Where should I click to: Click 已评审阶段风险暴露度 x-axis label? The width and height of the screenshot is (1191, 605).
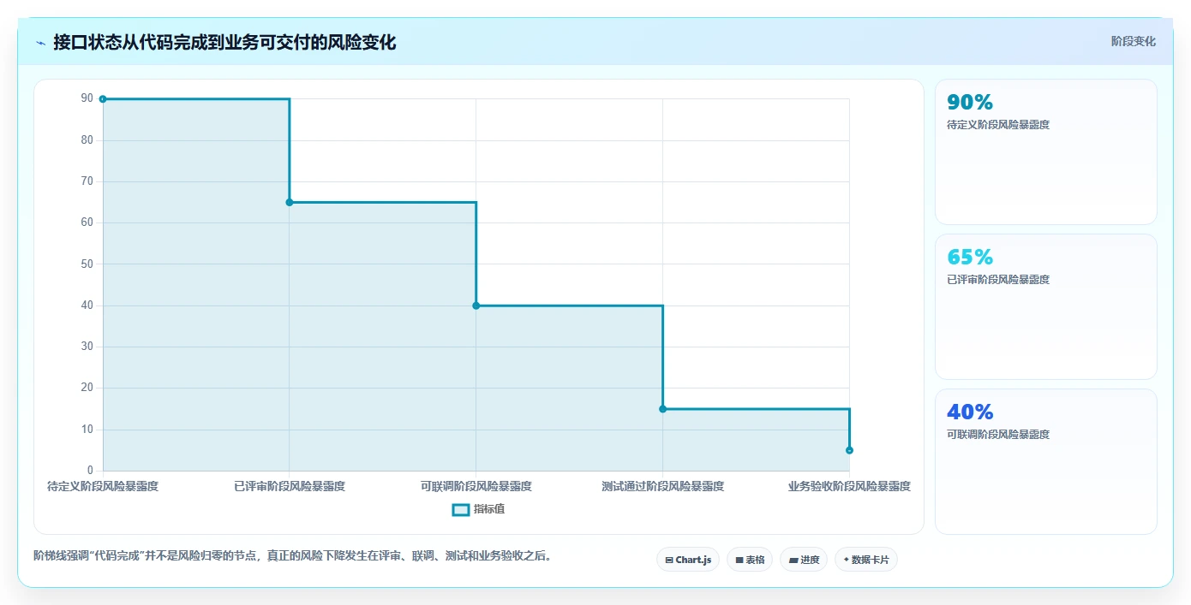[290, 486]
